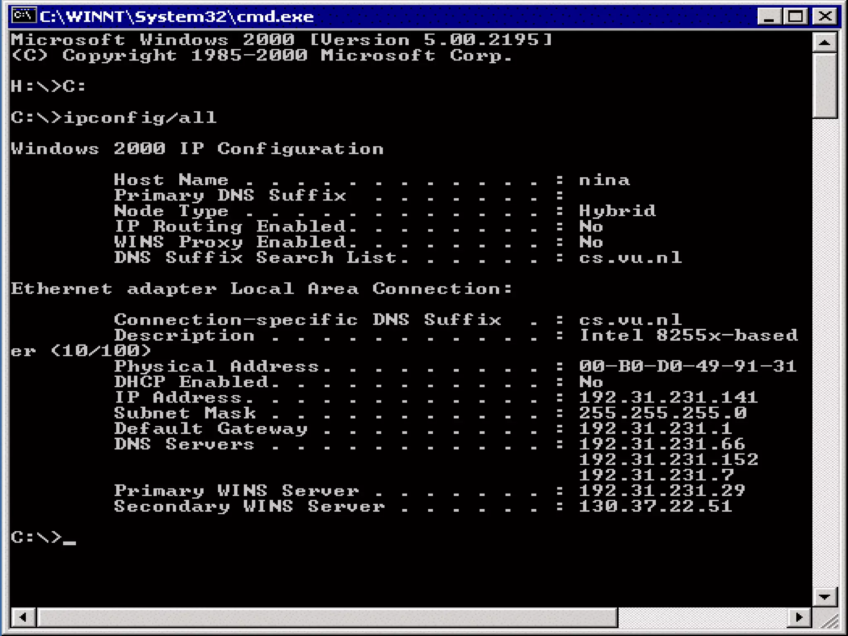Click the window resize grip corner
This screenshot has width=848, height=636.
coord(829,621)
